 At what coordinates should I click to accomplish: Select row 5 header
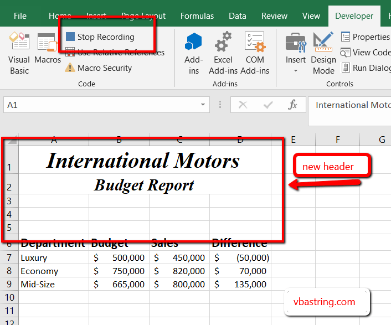coord(9,228)
